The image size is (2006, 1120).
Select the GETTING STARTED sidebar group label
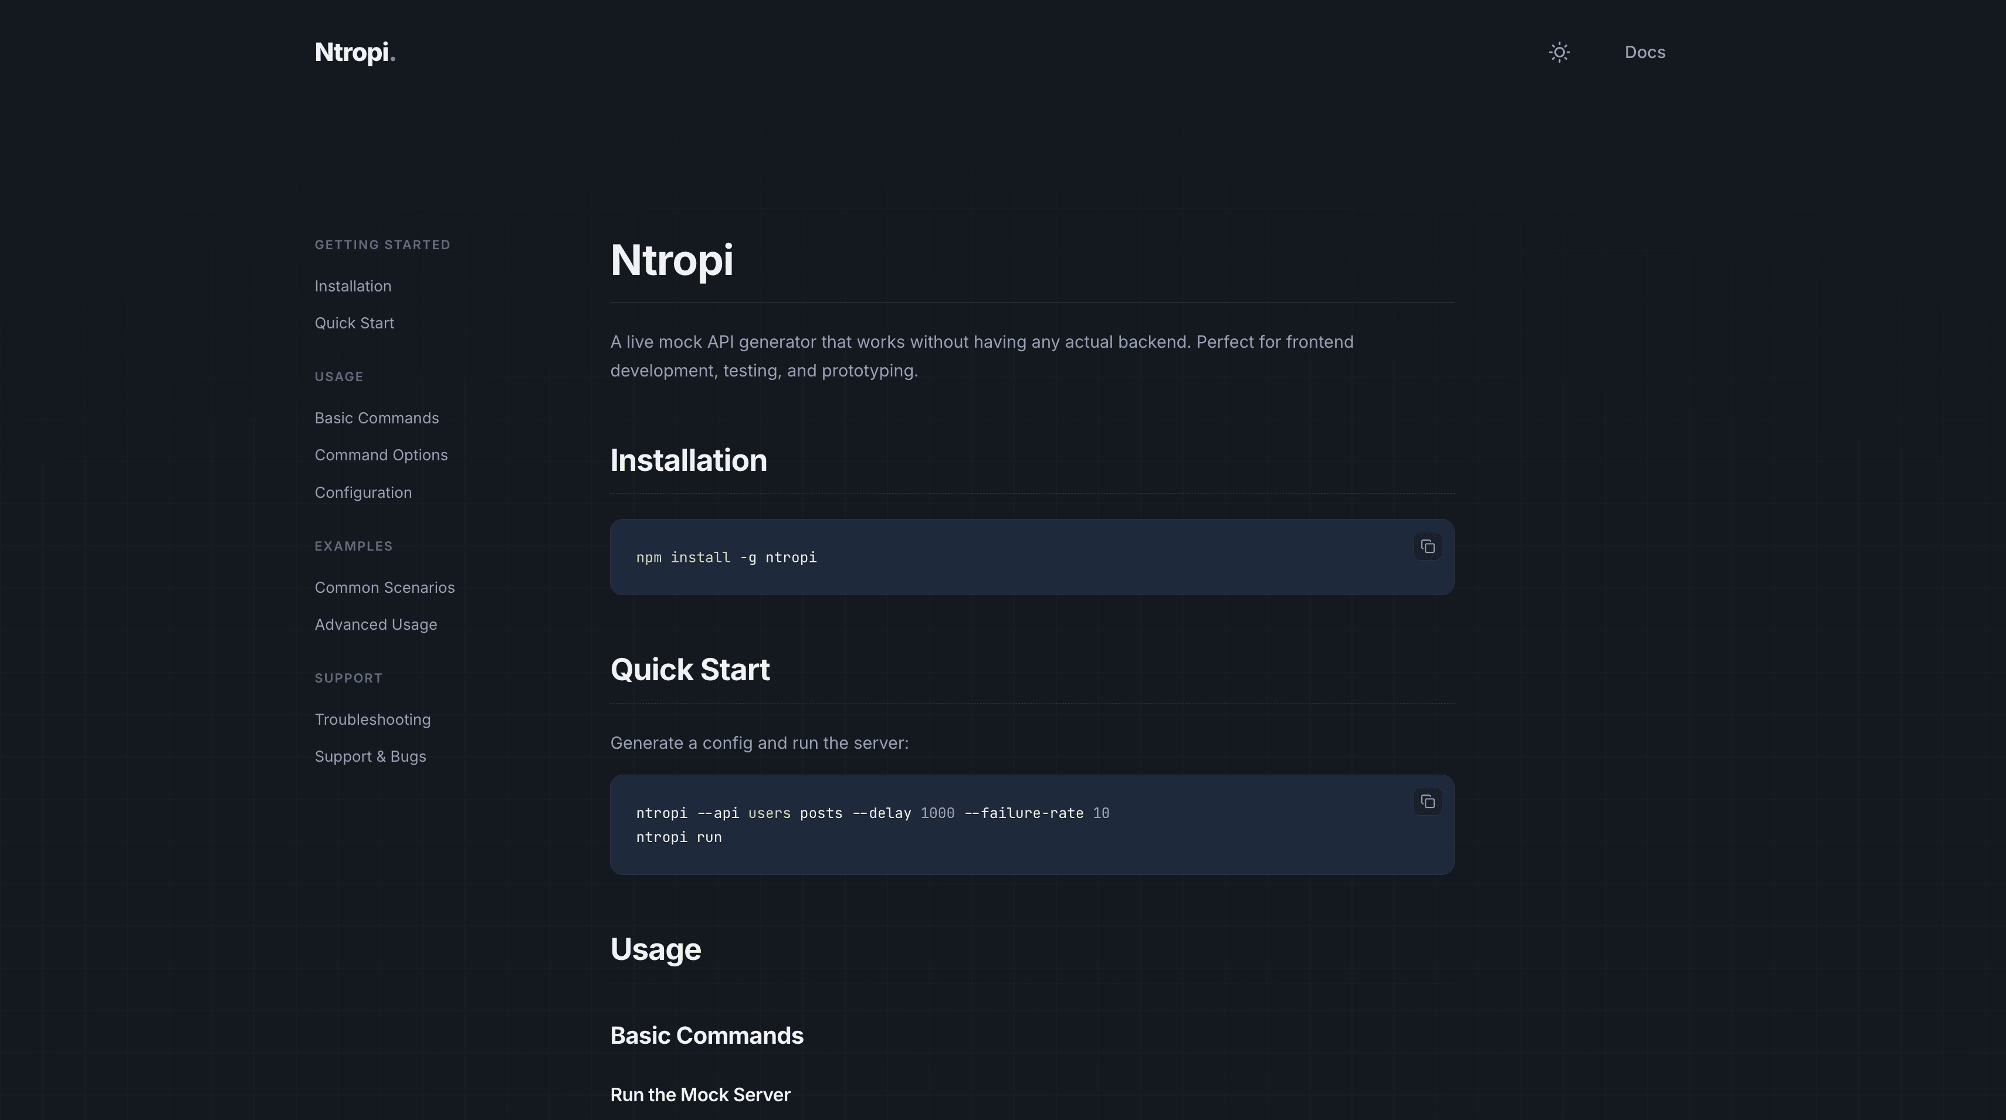click(382, 243)
